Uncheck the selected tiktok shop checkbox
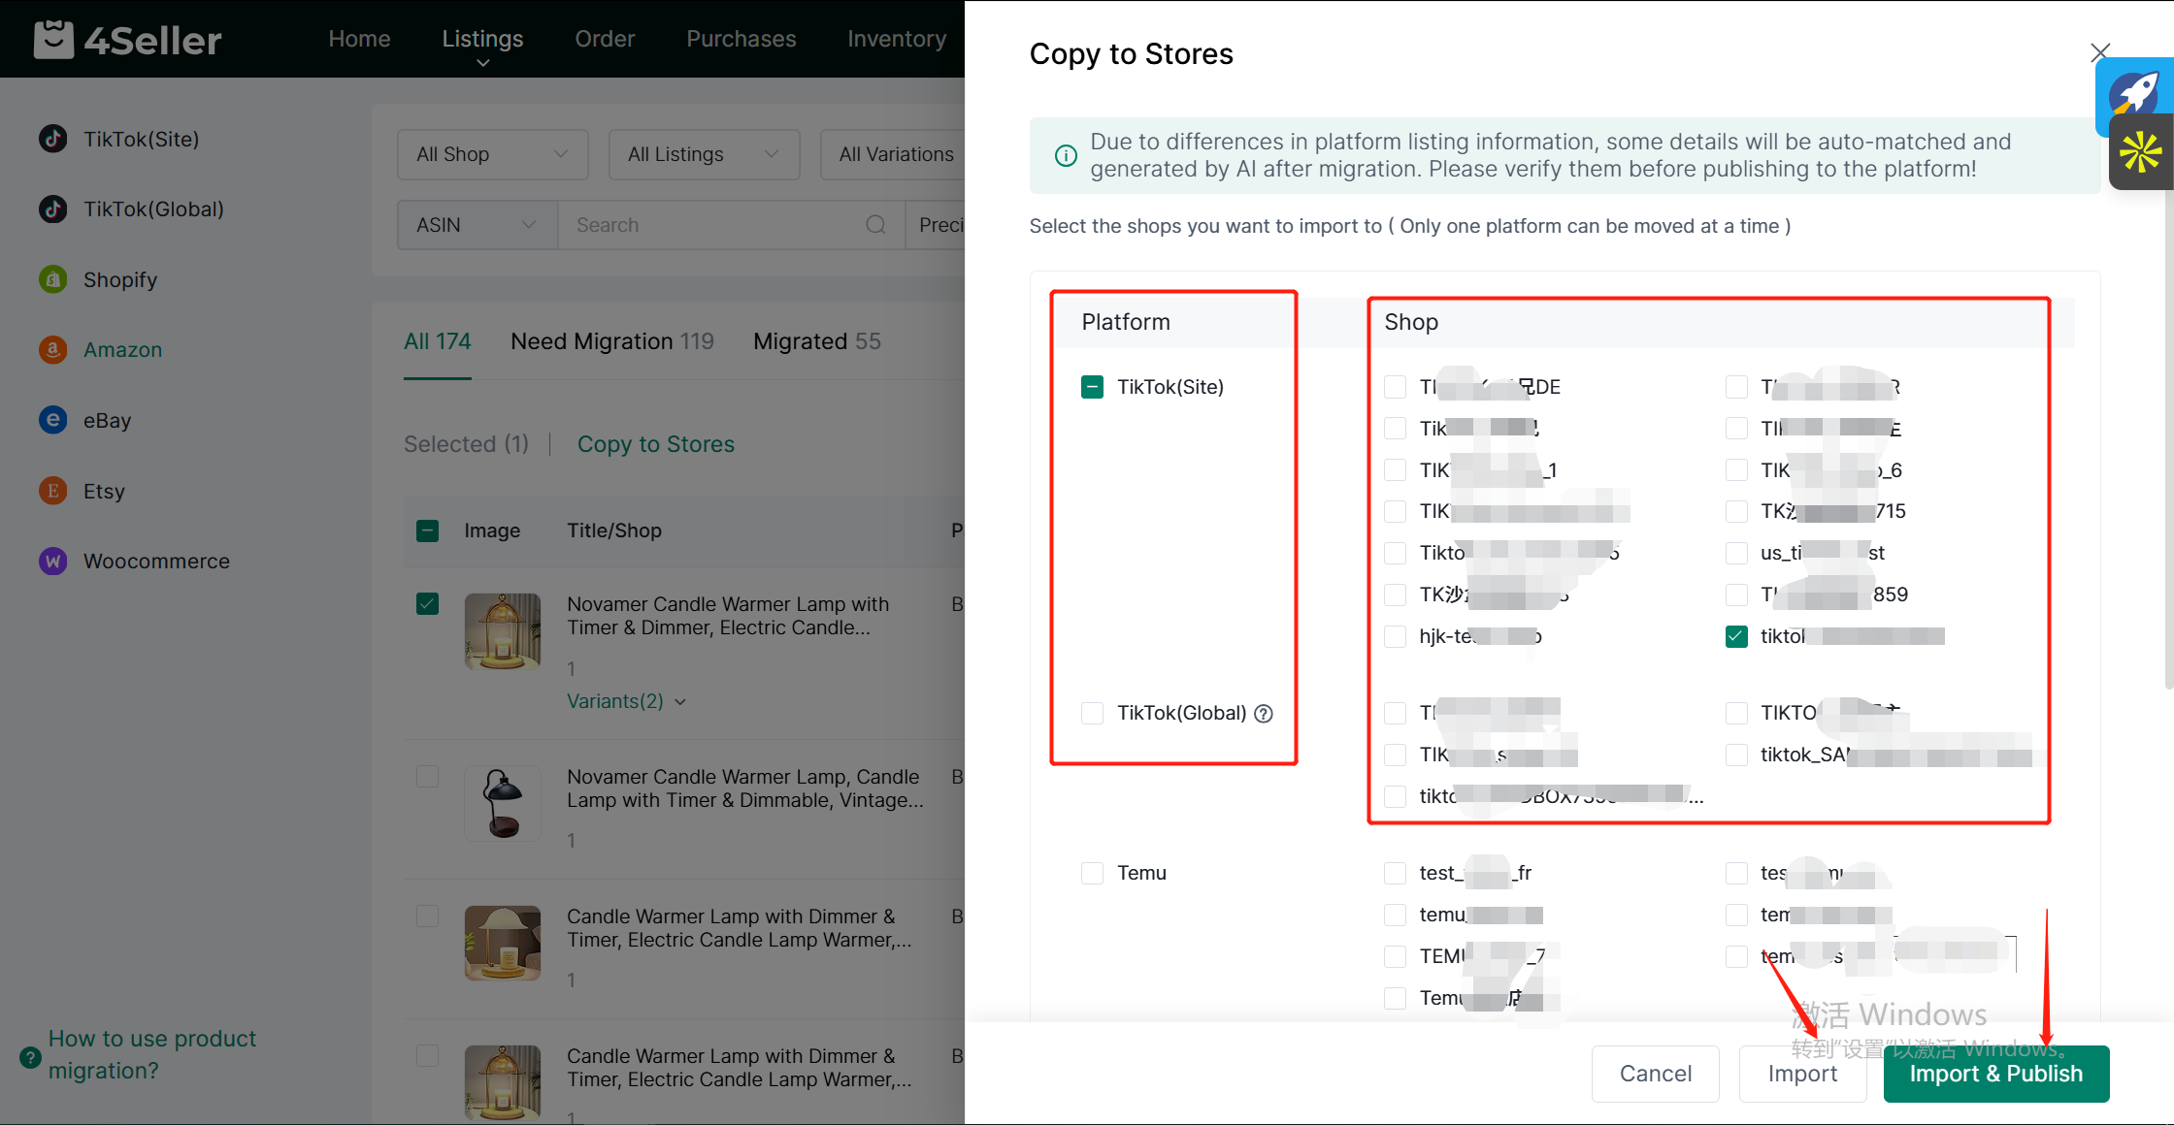2174x1125 pixels. tap(1736, 636)
